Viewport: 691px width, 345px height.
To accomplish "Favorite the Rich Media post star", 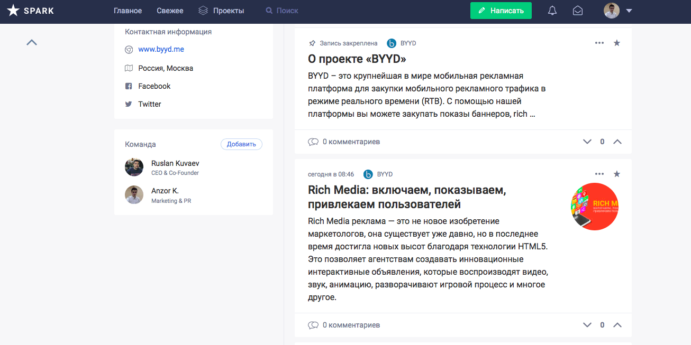I will click(x=616, y=174).
